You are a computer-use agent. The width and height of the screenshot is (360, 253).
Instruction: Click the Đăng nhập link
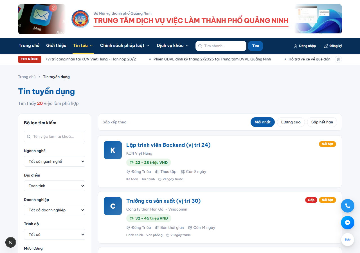point(305,46)
